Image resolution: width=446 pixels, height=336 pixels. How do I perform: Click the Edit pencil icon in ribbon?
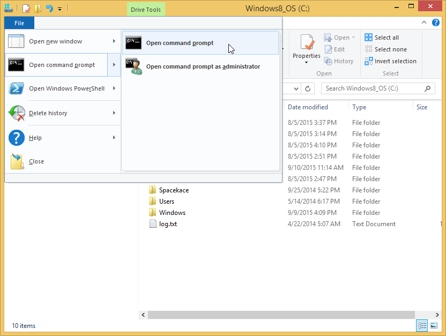coord(328,49)
